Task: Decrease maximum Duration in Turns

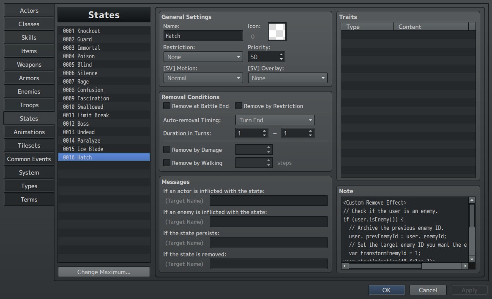Action: point(310,135)
